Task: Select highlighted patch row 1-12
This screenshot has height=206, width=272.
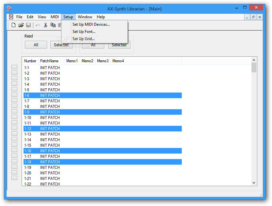Action: [x=103, y=128]
